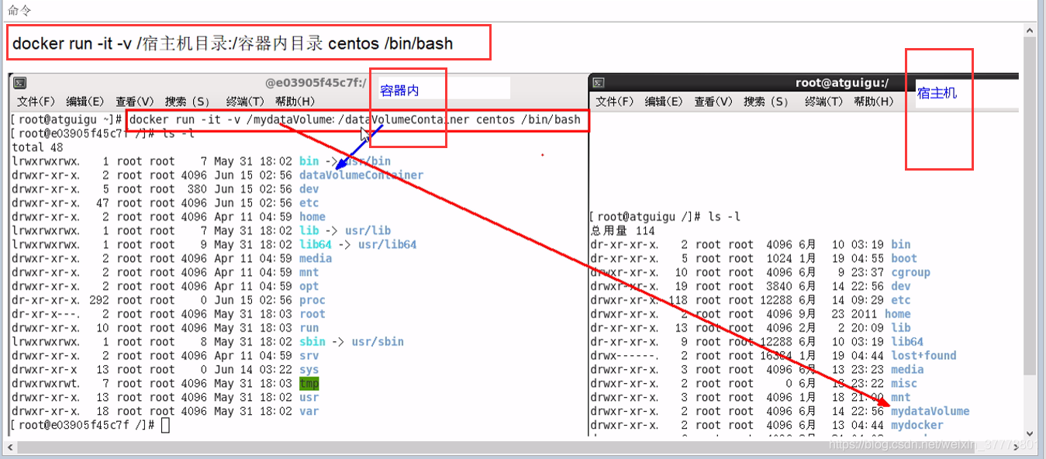
Task: Click run directory in the container listing
Action: point(309,328)
